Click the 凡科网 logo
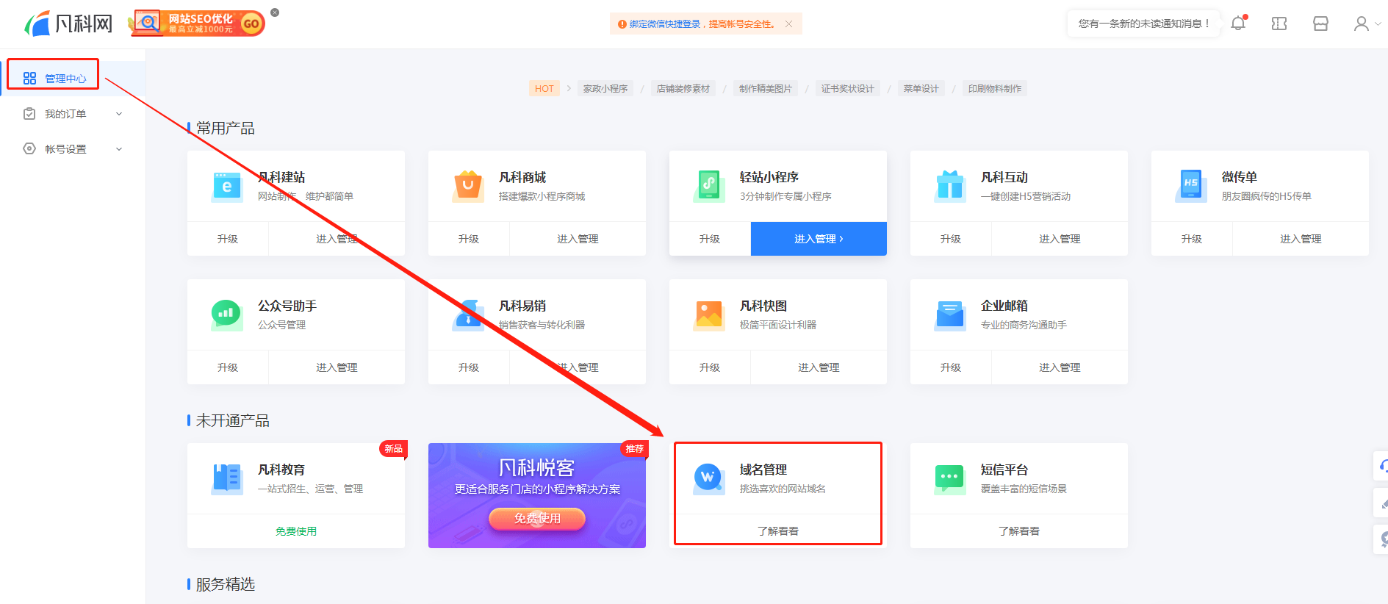Image resolution: width=1388 pixels, height=604 pixels. click(68, 24)
